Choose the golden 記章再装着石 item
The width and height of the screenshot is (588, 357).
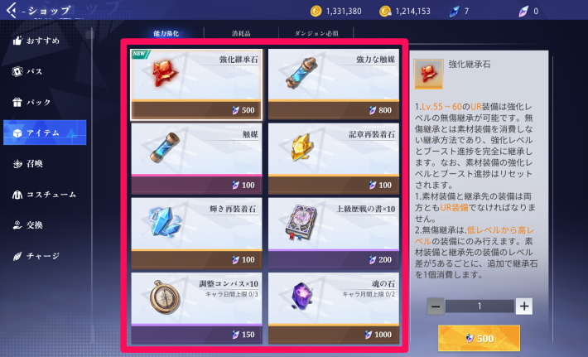coord(334,159)
